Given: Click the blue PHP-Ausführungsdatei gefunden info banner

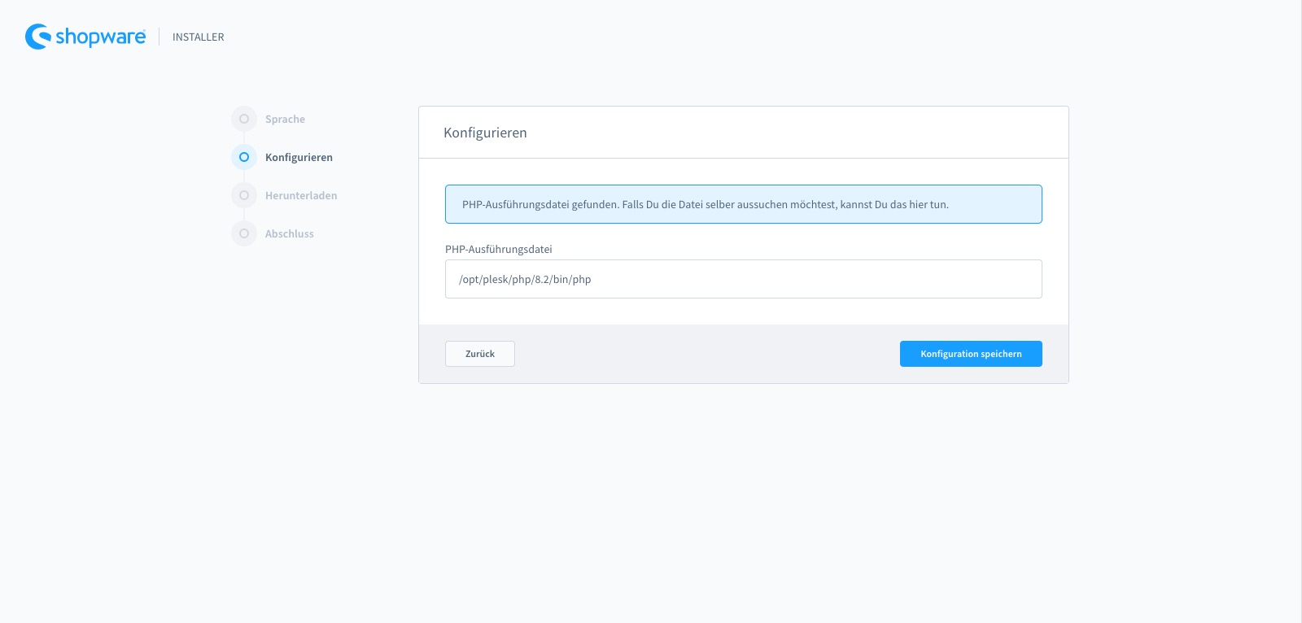Looking at the screenshot, I should click(743, 204).
